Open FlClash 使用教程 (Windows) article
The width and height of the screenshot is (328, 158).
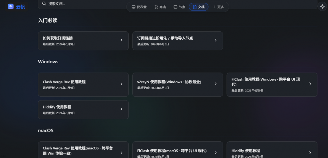click(272, 85)
